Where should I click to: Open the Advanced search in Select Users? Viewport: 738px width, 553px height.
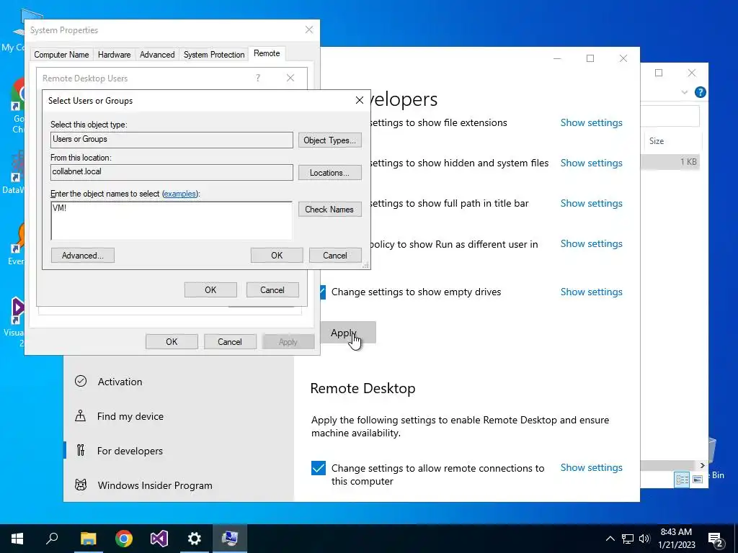(83, 256)
